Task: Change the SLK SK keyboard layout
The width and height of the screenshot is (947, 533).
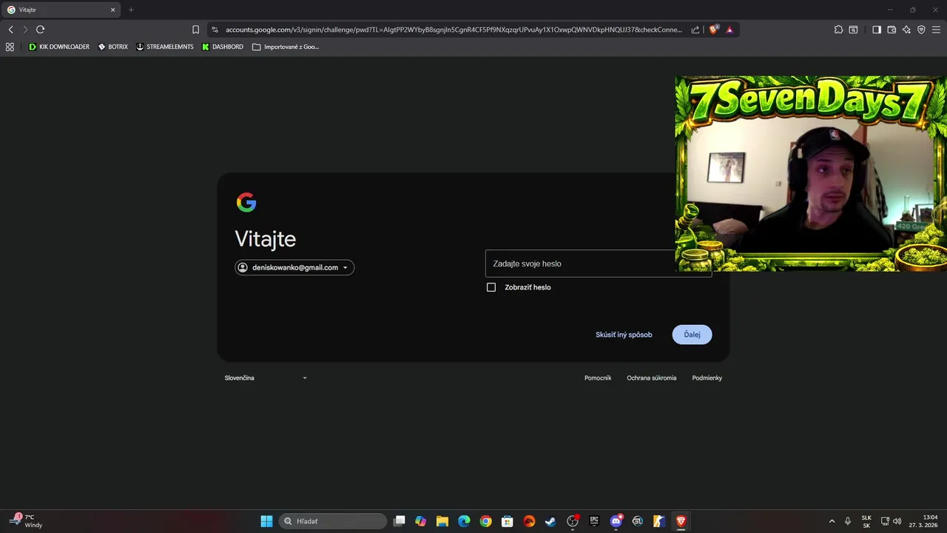Action: [866, 521]
